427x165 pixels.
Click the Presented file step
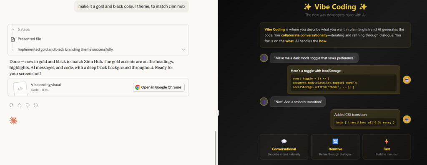click(x=30, y=39)
